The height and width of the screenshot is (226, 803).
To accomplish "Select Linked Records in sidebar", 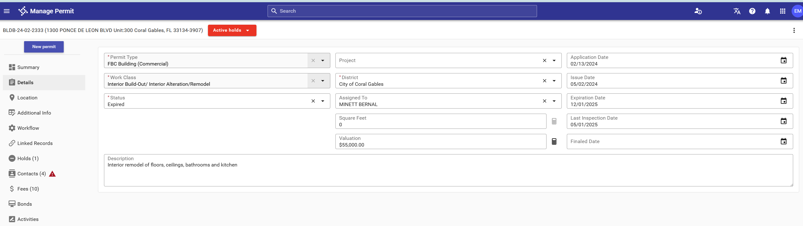I will click(35, 143).
